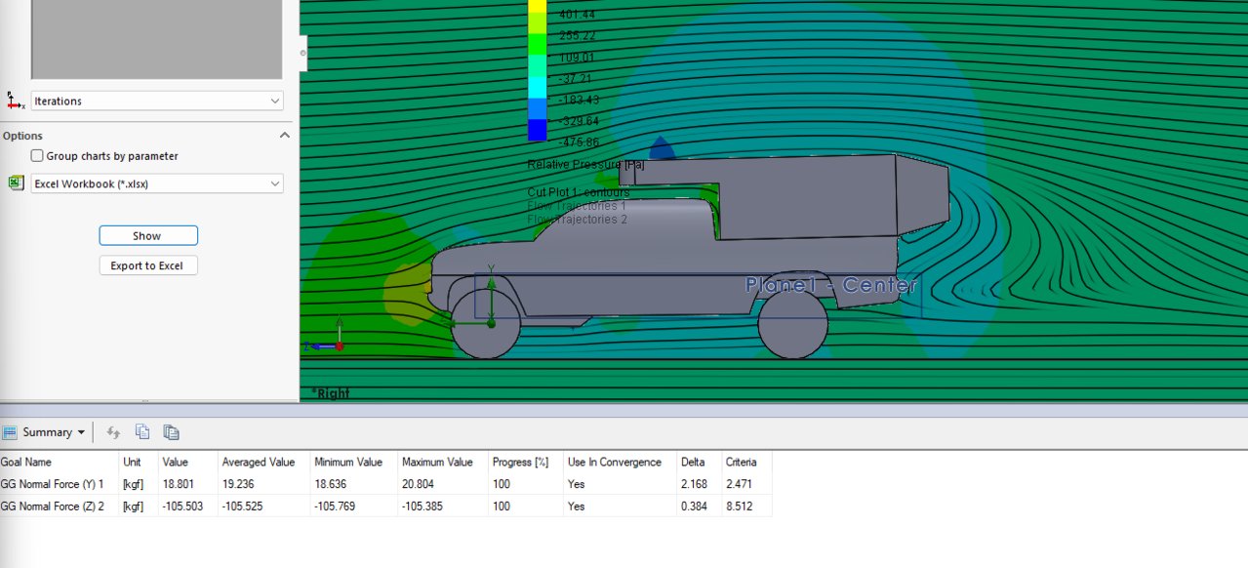Click the minimum value 18.636 cell

pos(330,482)
